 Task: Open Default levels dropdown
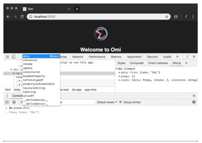tap(107, 102)
